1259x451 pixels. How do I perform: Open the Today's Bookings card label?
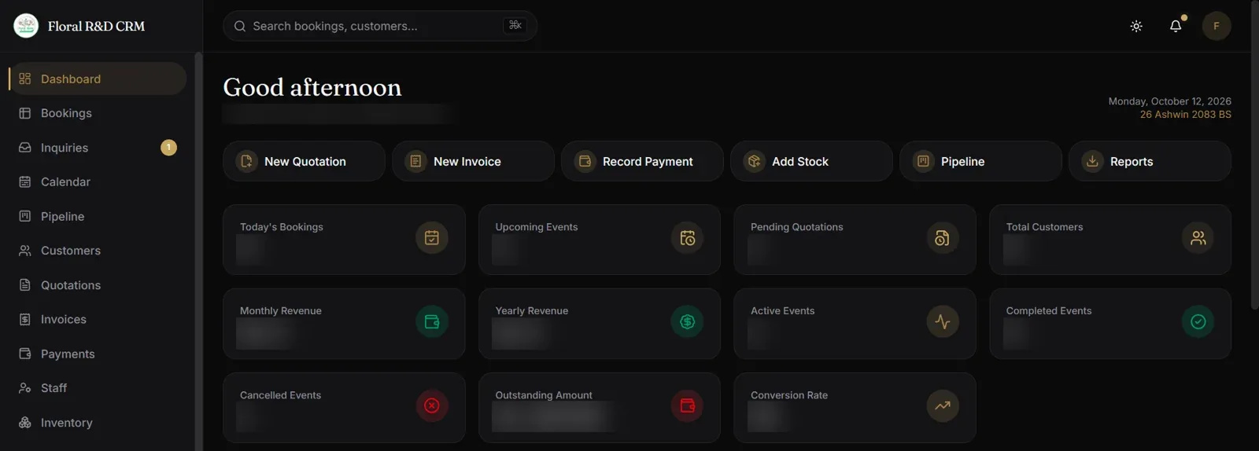tap(282, 227)
